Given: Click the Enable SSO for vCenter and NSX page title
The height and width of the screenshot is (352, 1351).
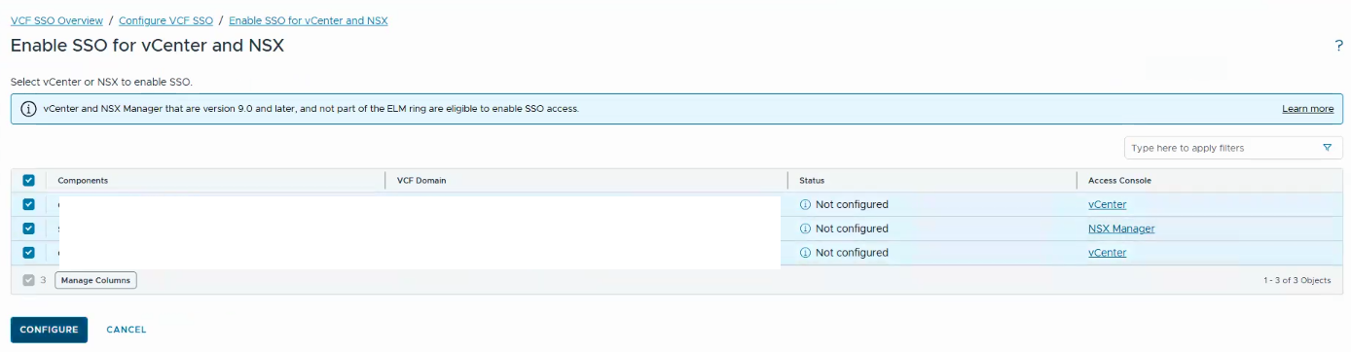Looking at the screenshot, I should [x=147, y=46].
